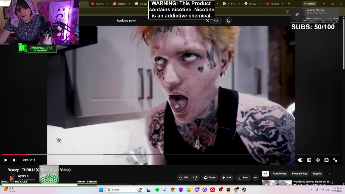Image resolution: width=345 pixels, height=194 pixels.
Task: Open Apple Music from the taskbar
Action: [x=165, y=190]
